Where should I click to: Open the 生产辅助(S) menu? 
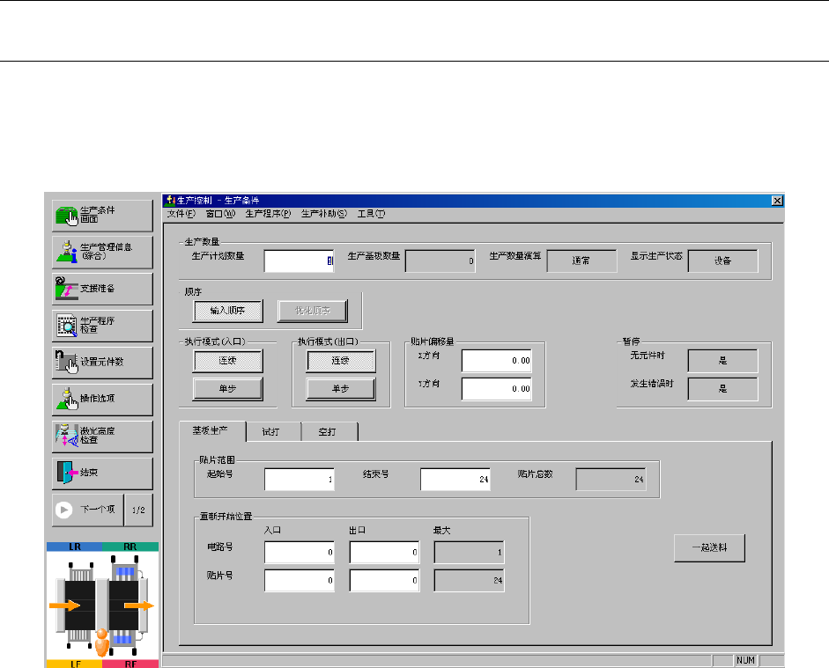click(323, 214)
